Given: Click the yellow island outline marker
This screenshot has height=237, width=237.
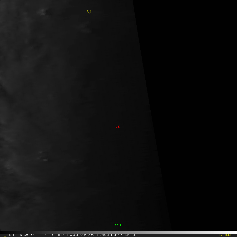Looking at the screenshot, I should pyautogui.click(x=89, y=12).
